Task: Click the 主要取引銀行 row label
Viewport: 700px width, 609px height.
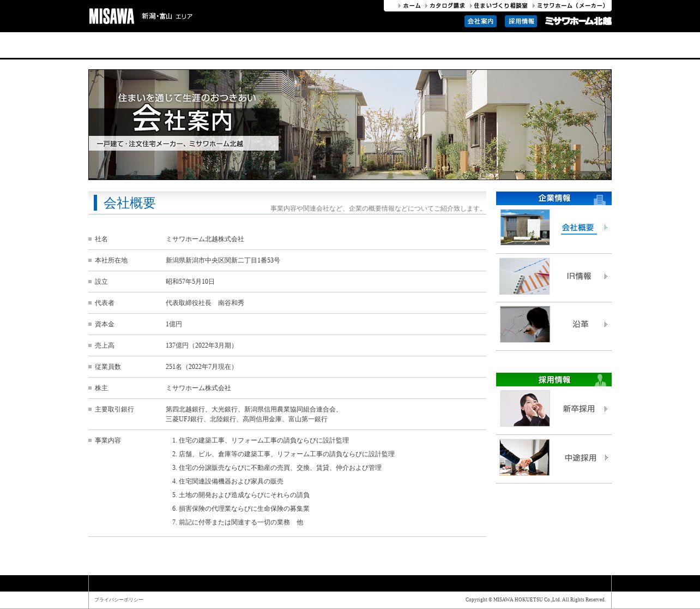Action: click(114, 409)
